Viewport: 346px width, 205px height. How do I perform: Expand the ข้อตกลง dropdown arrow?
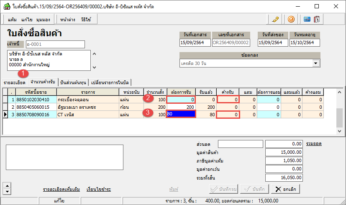pyautogui.click(x=316, y=63)
